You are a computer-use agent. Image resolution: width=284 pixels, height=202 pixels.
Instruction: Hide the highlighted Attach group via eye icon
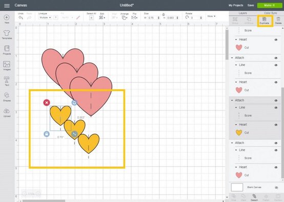click(276, 100)
